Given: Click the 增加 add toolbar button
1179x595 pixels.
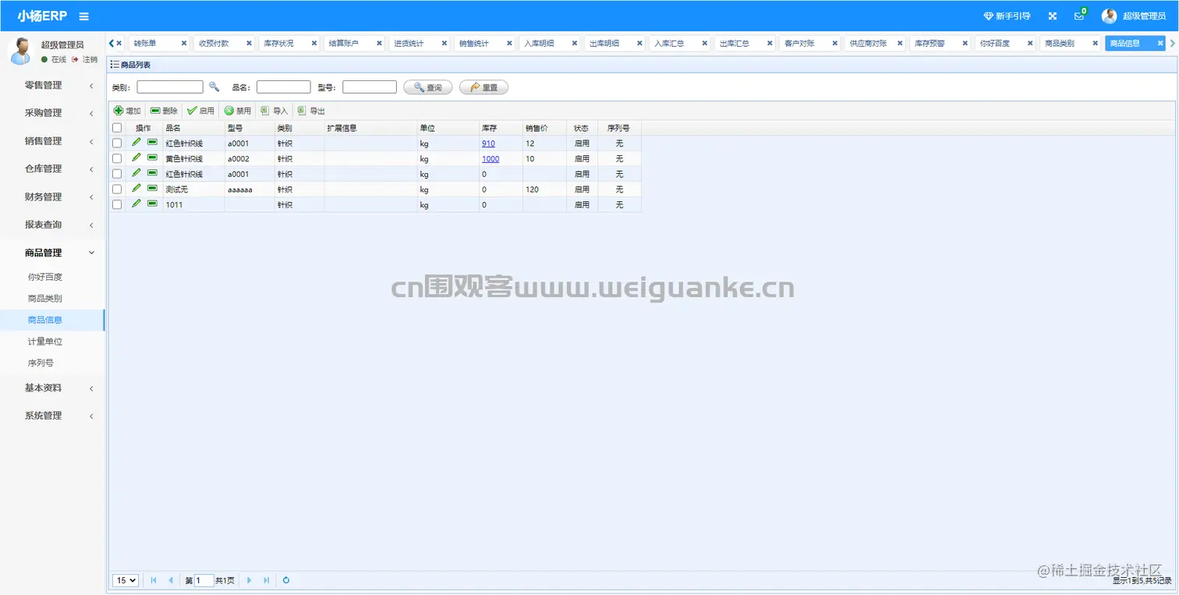Looking at the screenshot, I should (x=127, y=111).
